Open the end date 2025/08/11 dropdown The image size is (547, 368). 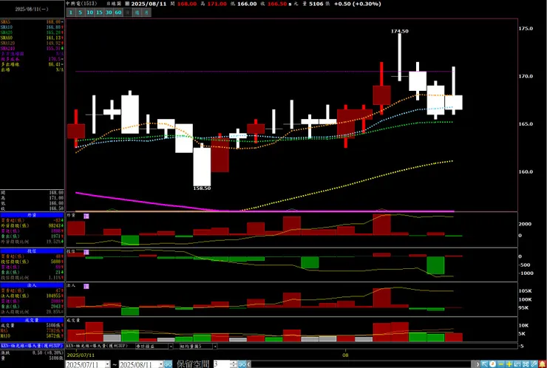161,364
